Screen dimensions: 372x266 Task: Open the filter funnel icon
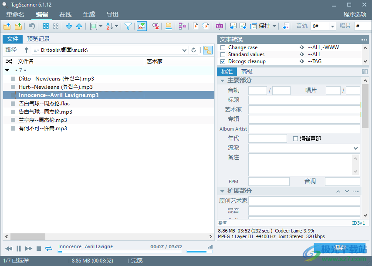(129, 26)
